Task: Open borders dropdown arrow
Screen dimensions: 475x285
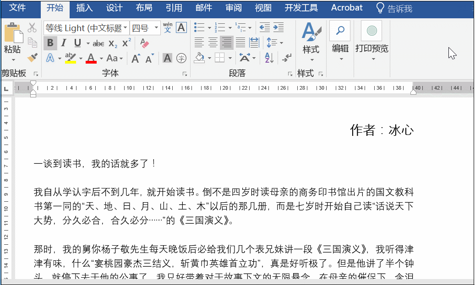Action: tap(230, 58)
